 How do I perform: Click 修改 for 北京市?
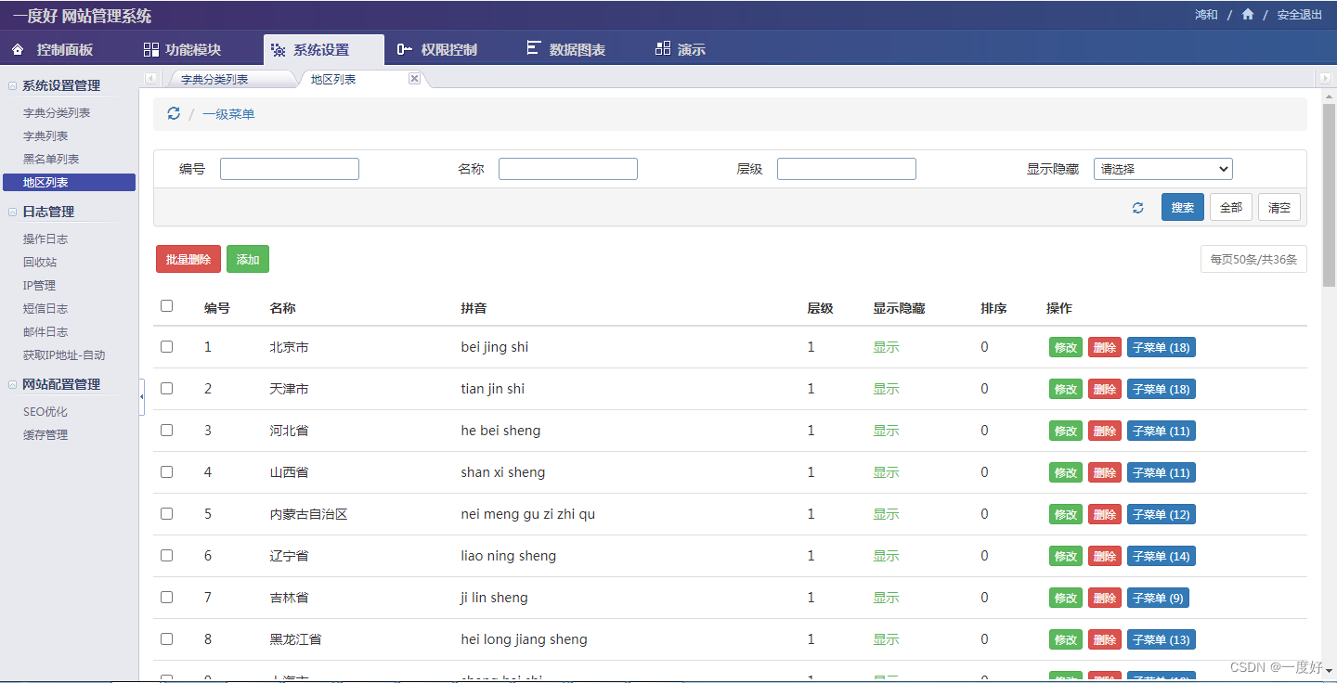[1066, 347]
